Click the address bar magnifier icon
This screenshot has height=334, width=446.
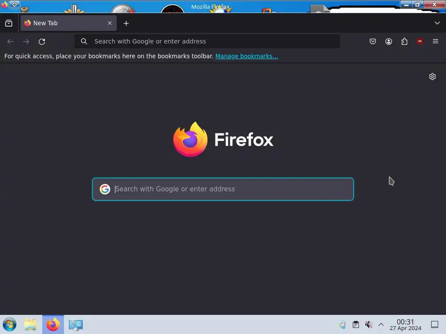tap(84, 41)
